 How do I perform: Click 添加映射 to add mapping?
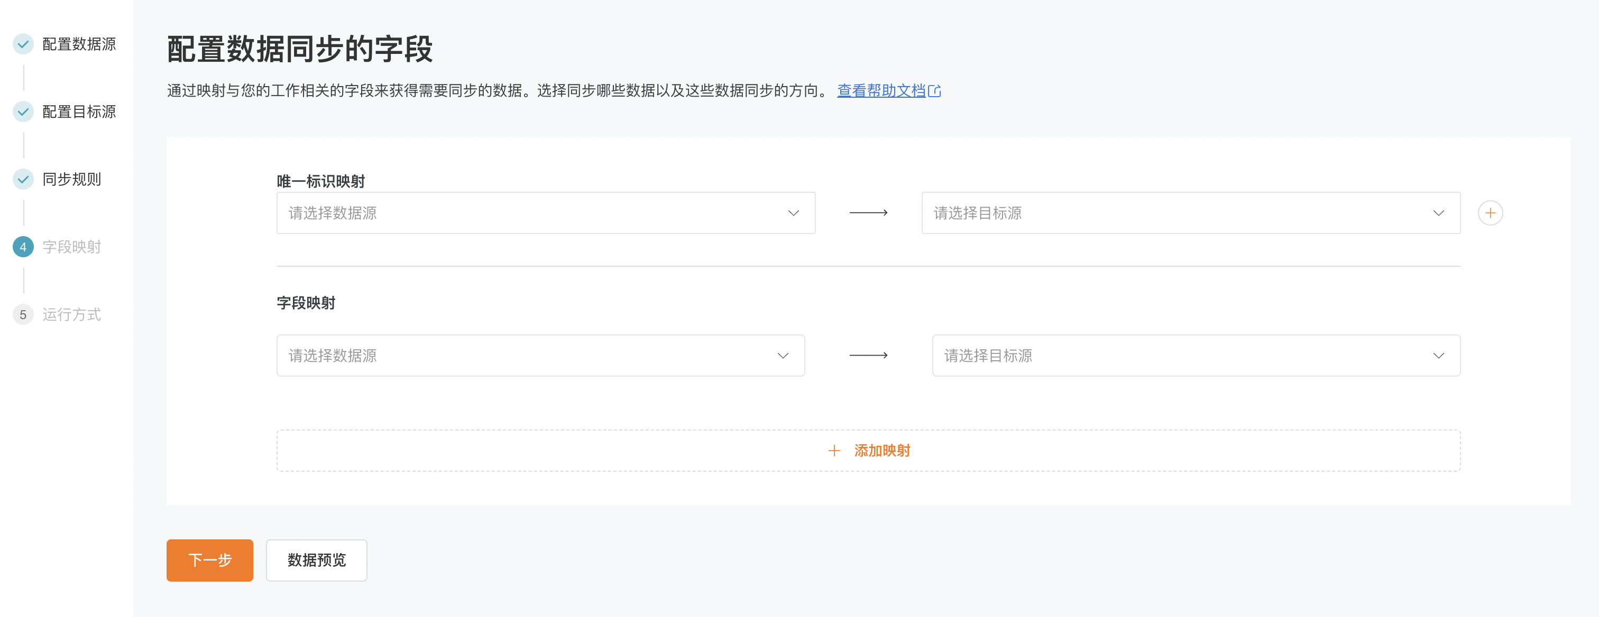[868, 451]
